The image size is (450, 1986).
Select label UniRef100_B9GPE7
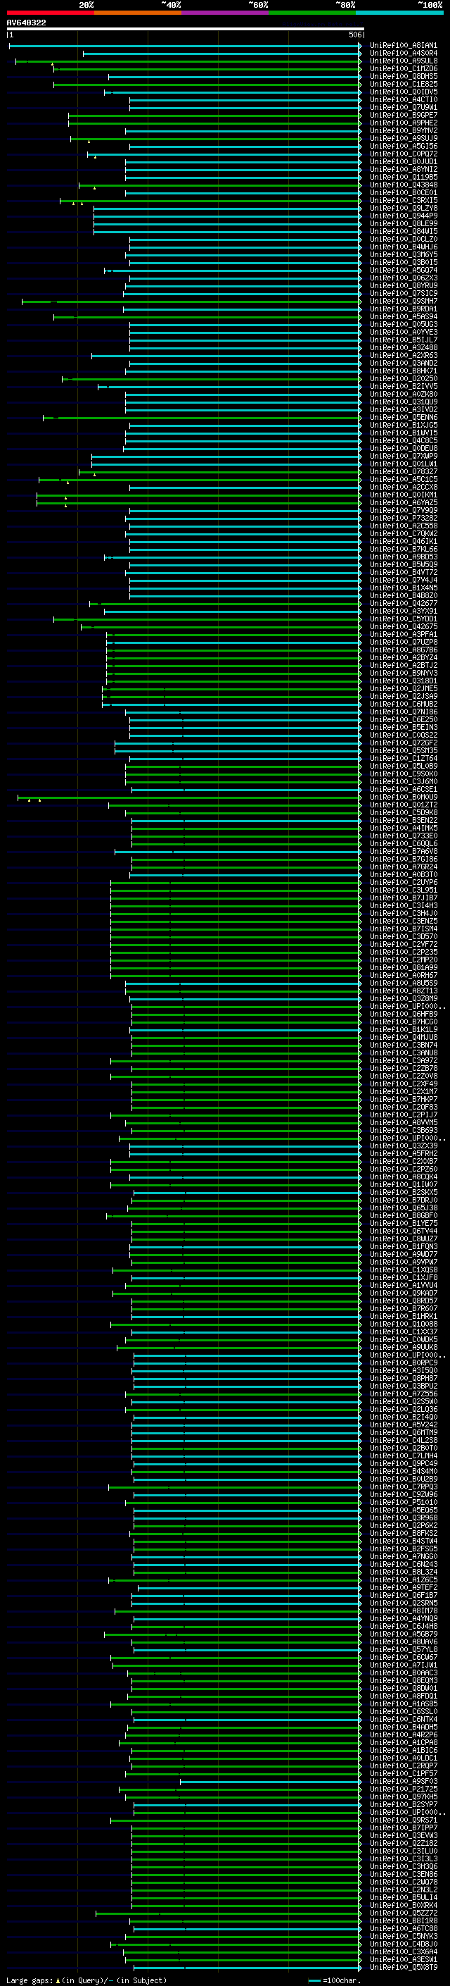pos(403,115)
